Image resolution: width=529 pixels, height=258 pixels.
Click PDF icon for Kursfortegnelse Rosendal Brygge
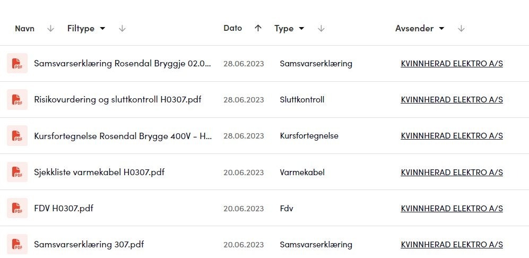[17, 135]
